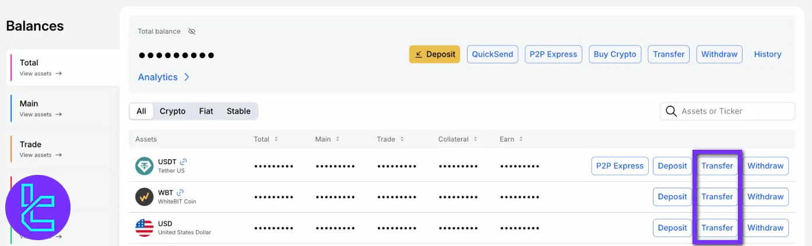Viewport: 812px width, 246px height.
Task: Click View assets under Main
Action: 40,115
